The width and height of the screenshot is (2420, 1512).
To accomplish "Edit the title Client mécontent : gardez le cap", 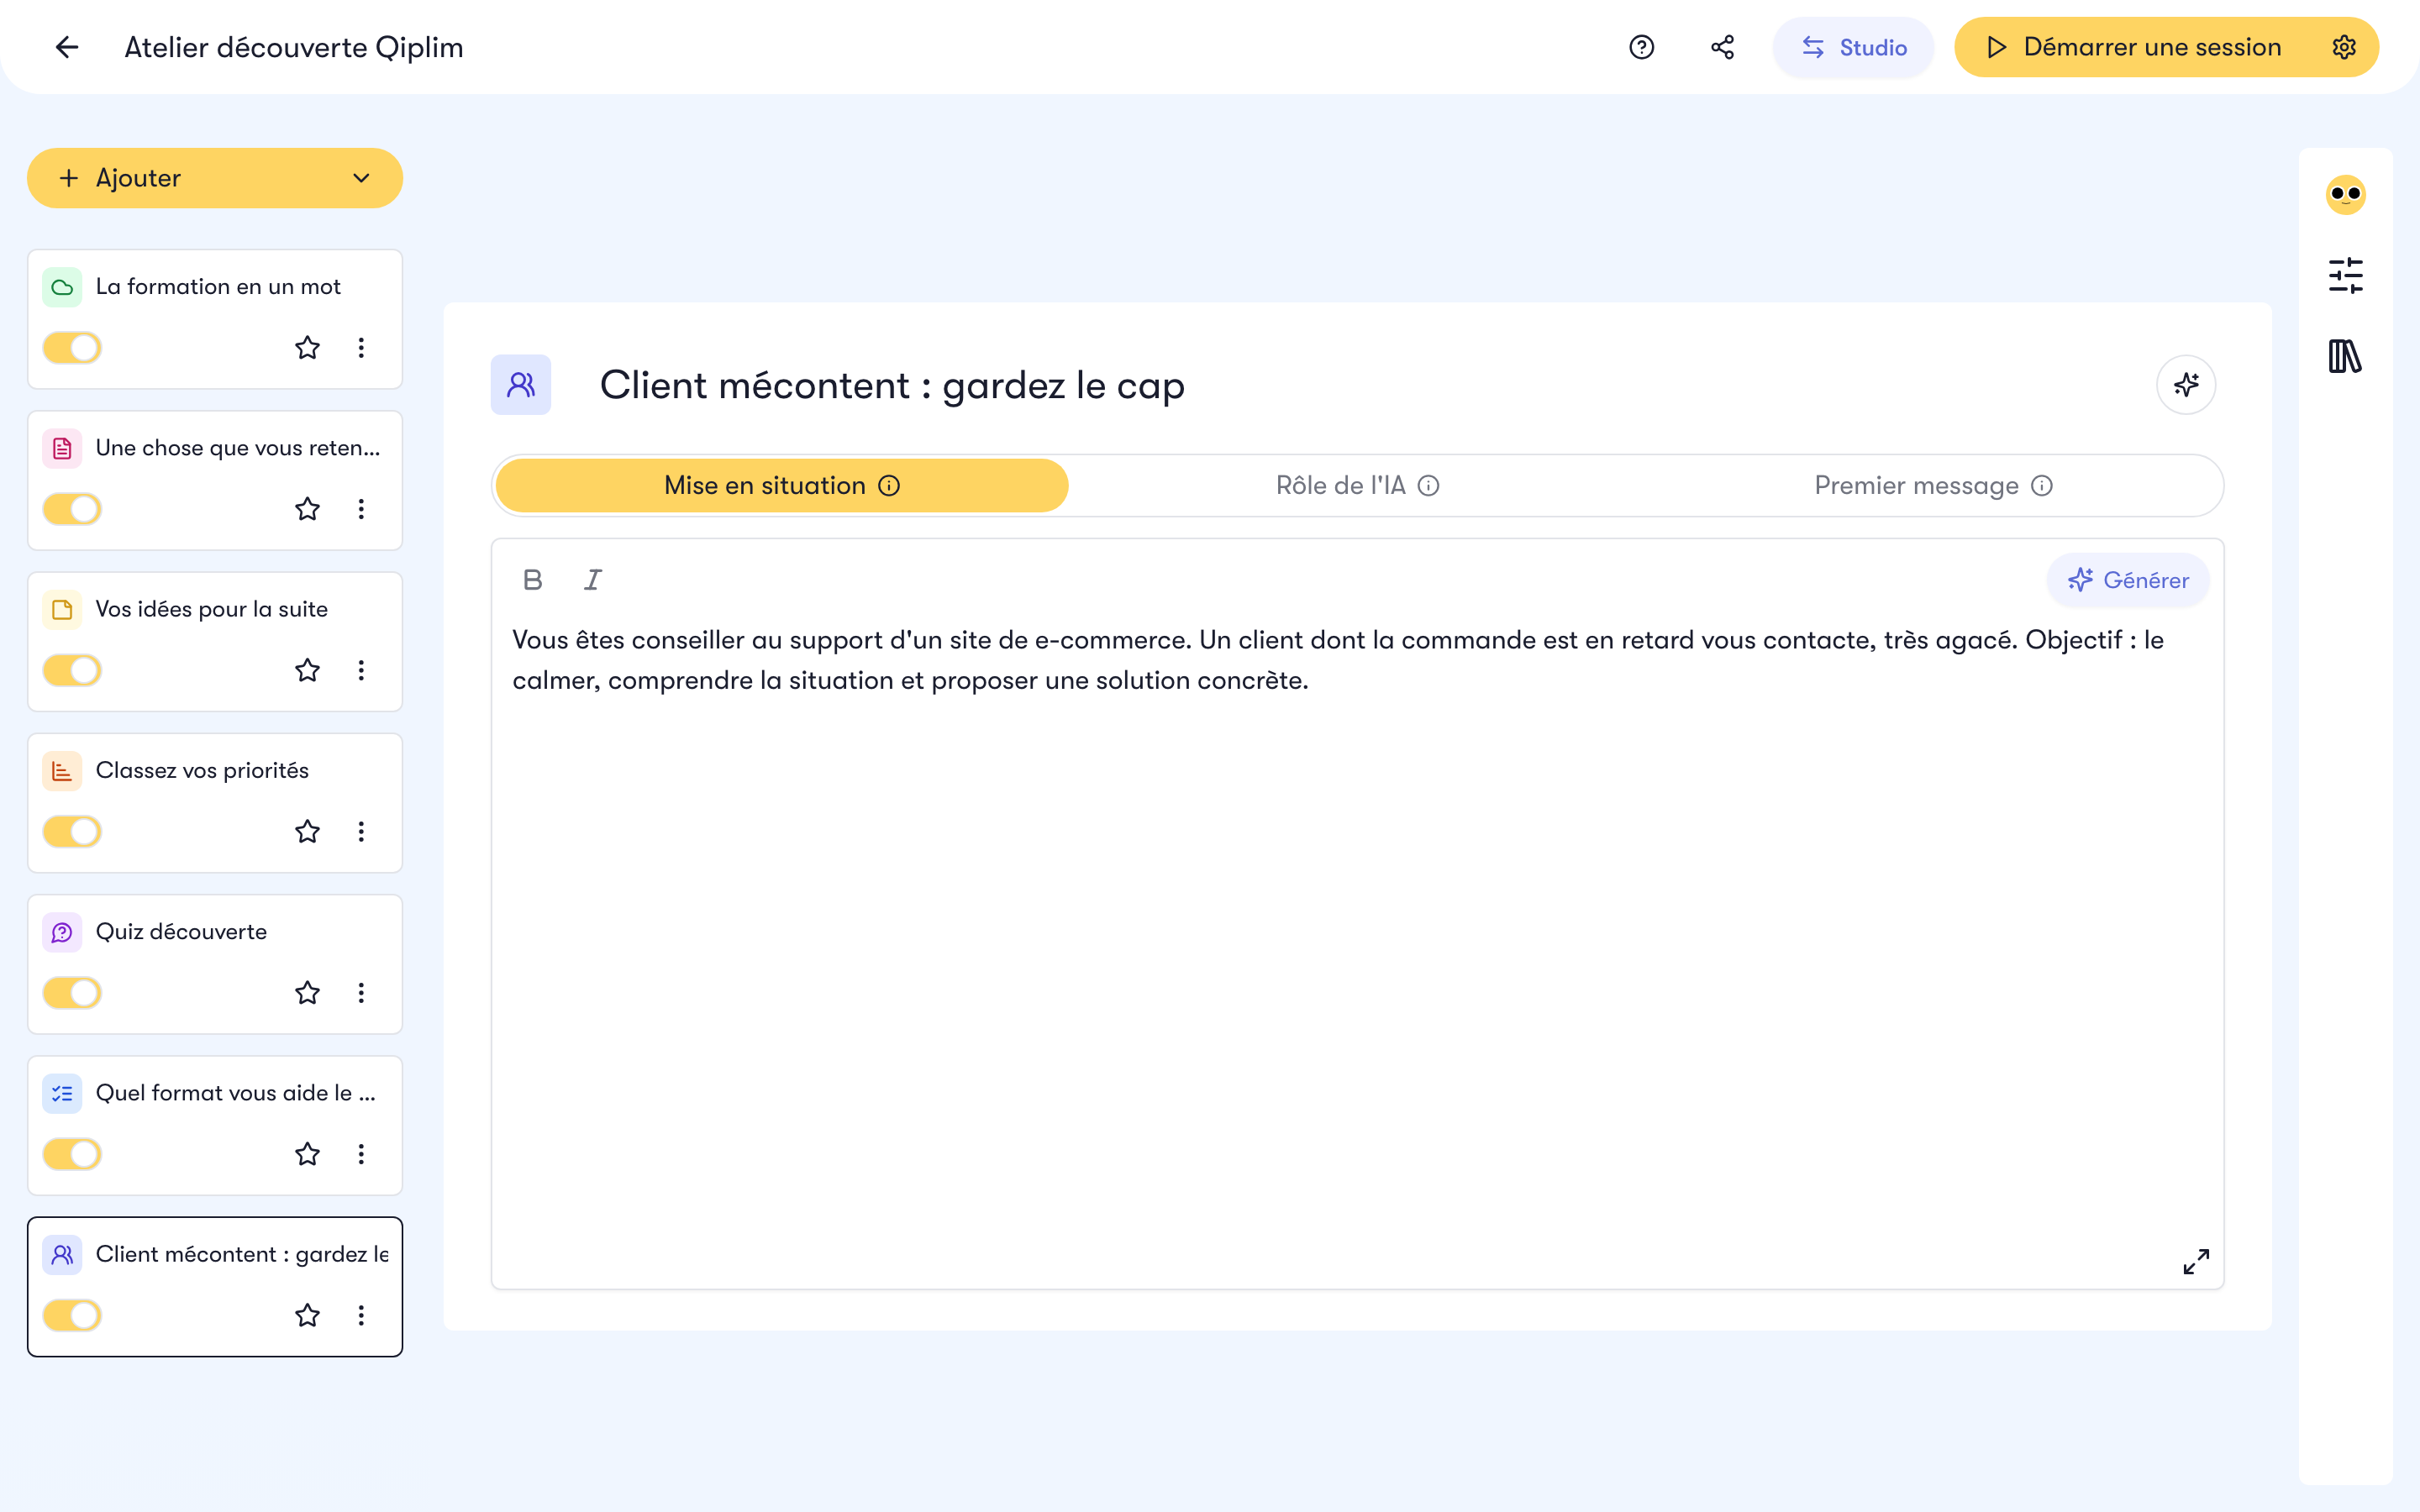I will click(x=892, y=385).
